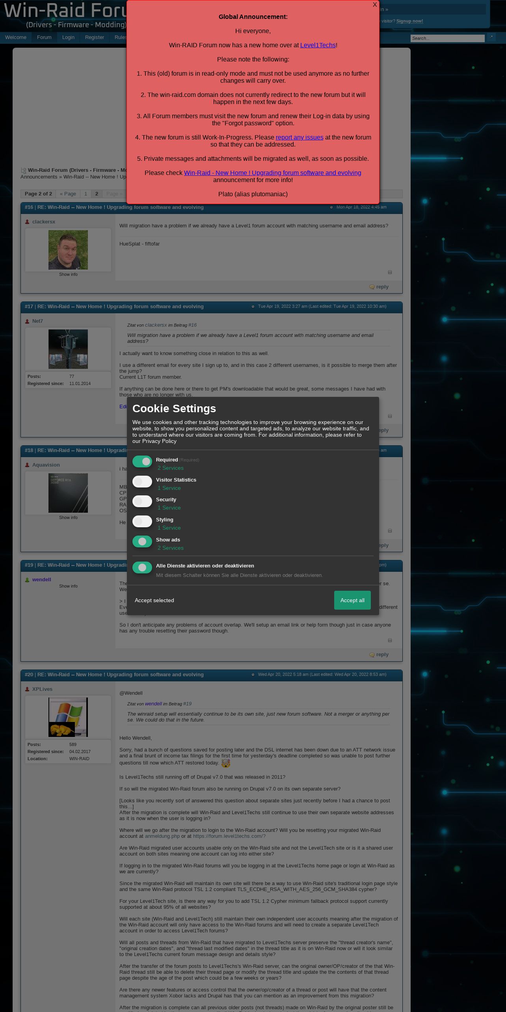Click the Signup now! link
This screenshot has height=1012, width=506.
pyautogui.click(x=409, y=21)
